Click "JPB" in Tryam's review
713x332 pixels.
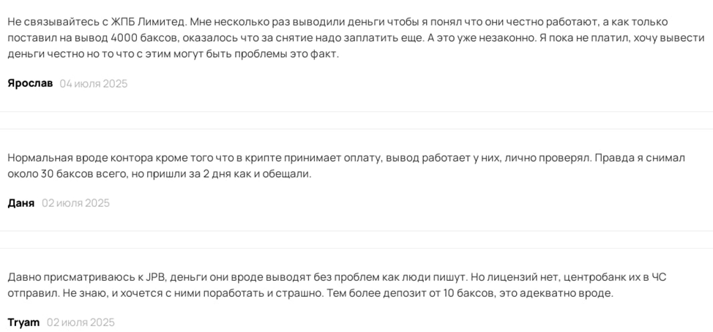coord(155,276)
